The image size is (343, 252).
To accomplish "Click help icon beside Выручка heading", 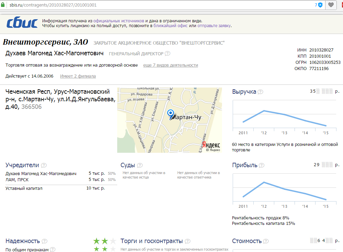I will [261, 92].
